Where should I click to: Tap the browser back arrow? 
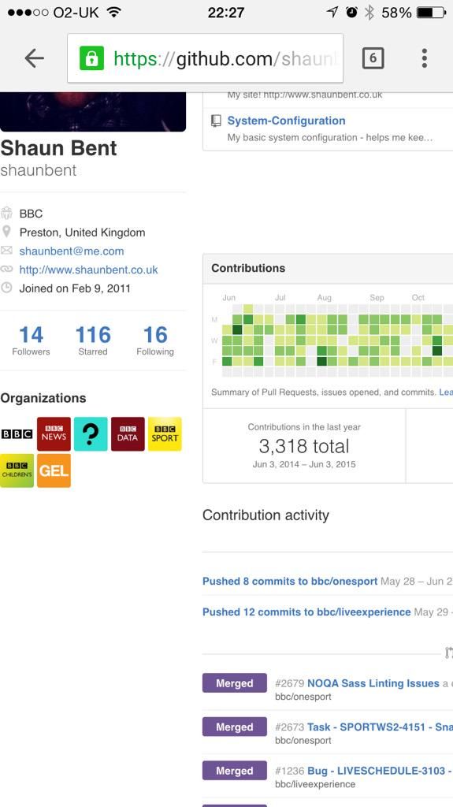pyautogui.click(x=35, y=58)
